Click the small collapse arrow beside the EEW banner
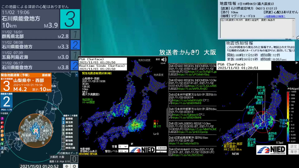299x168 pixels. (x=77, y=75)
